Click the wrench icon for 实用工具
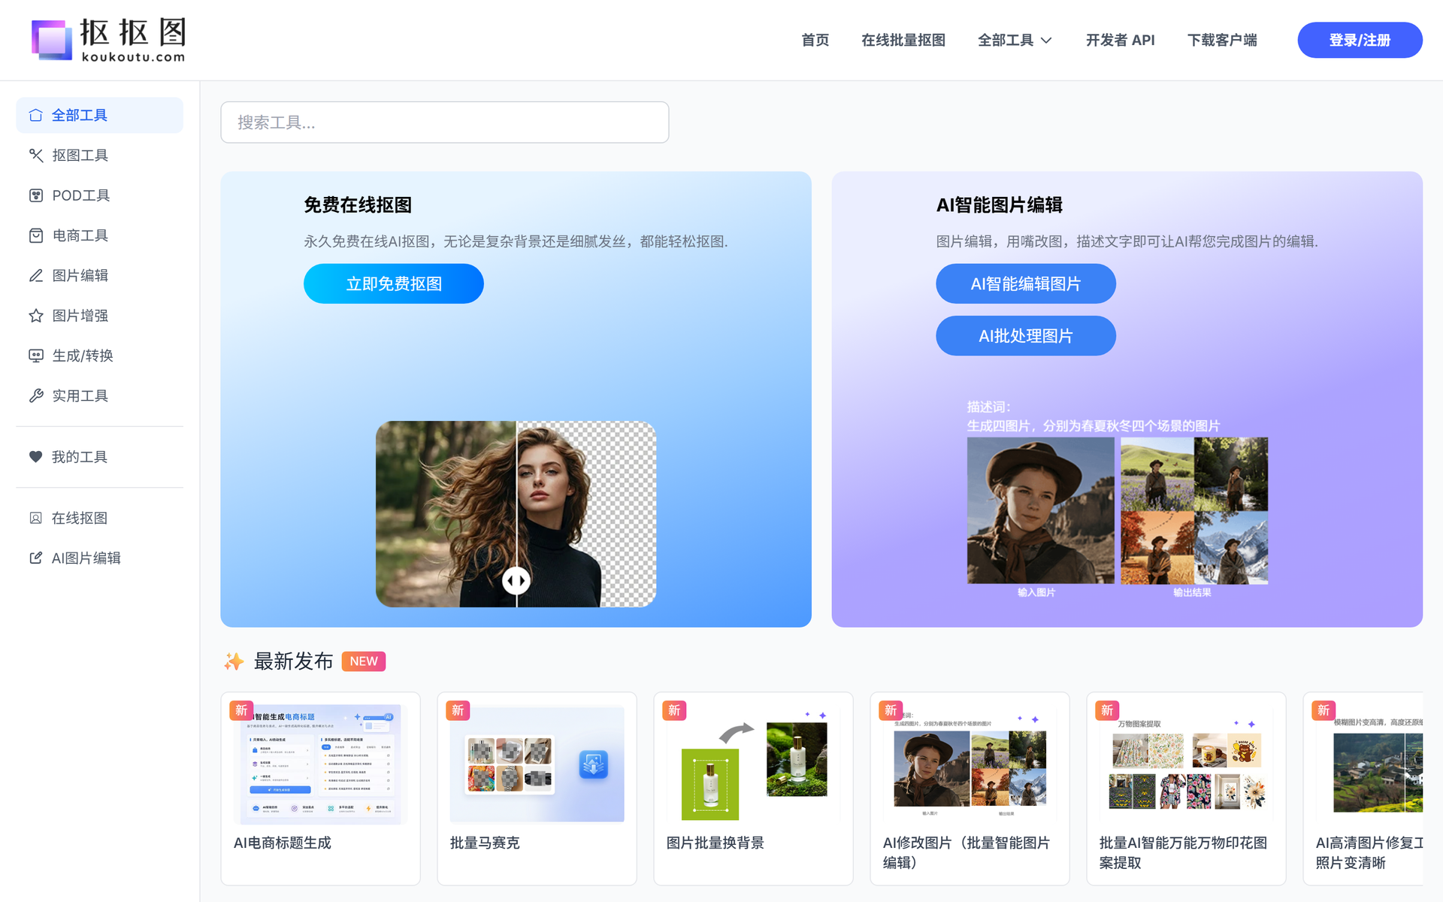The image size is (1443, 902). coord(35,395)
